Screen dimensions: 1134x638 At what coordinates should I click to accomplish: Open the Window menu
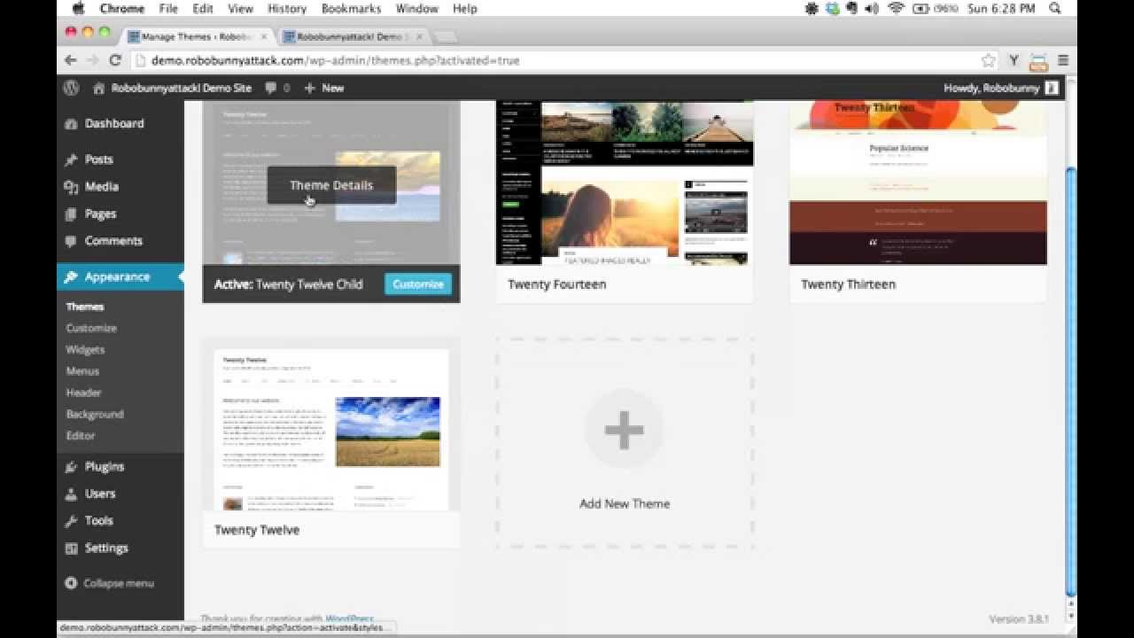click(x=416, y=9)
